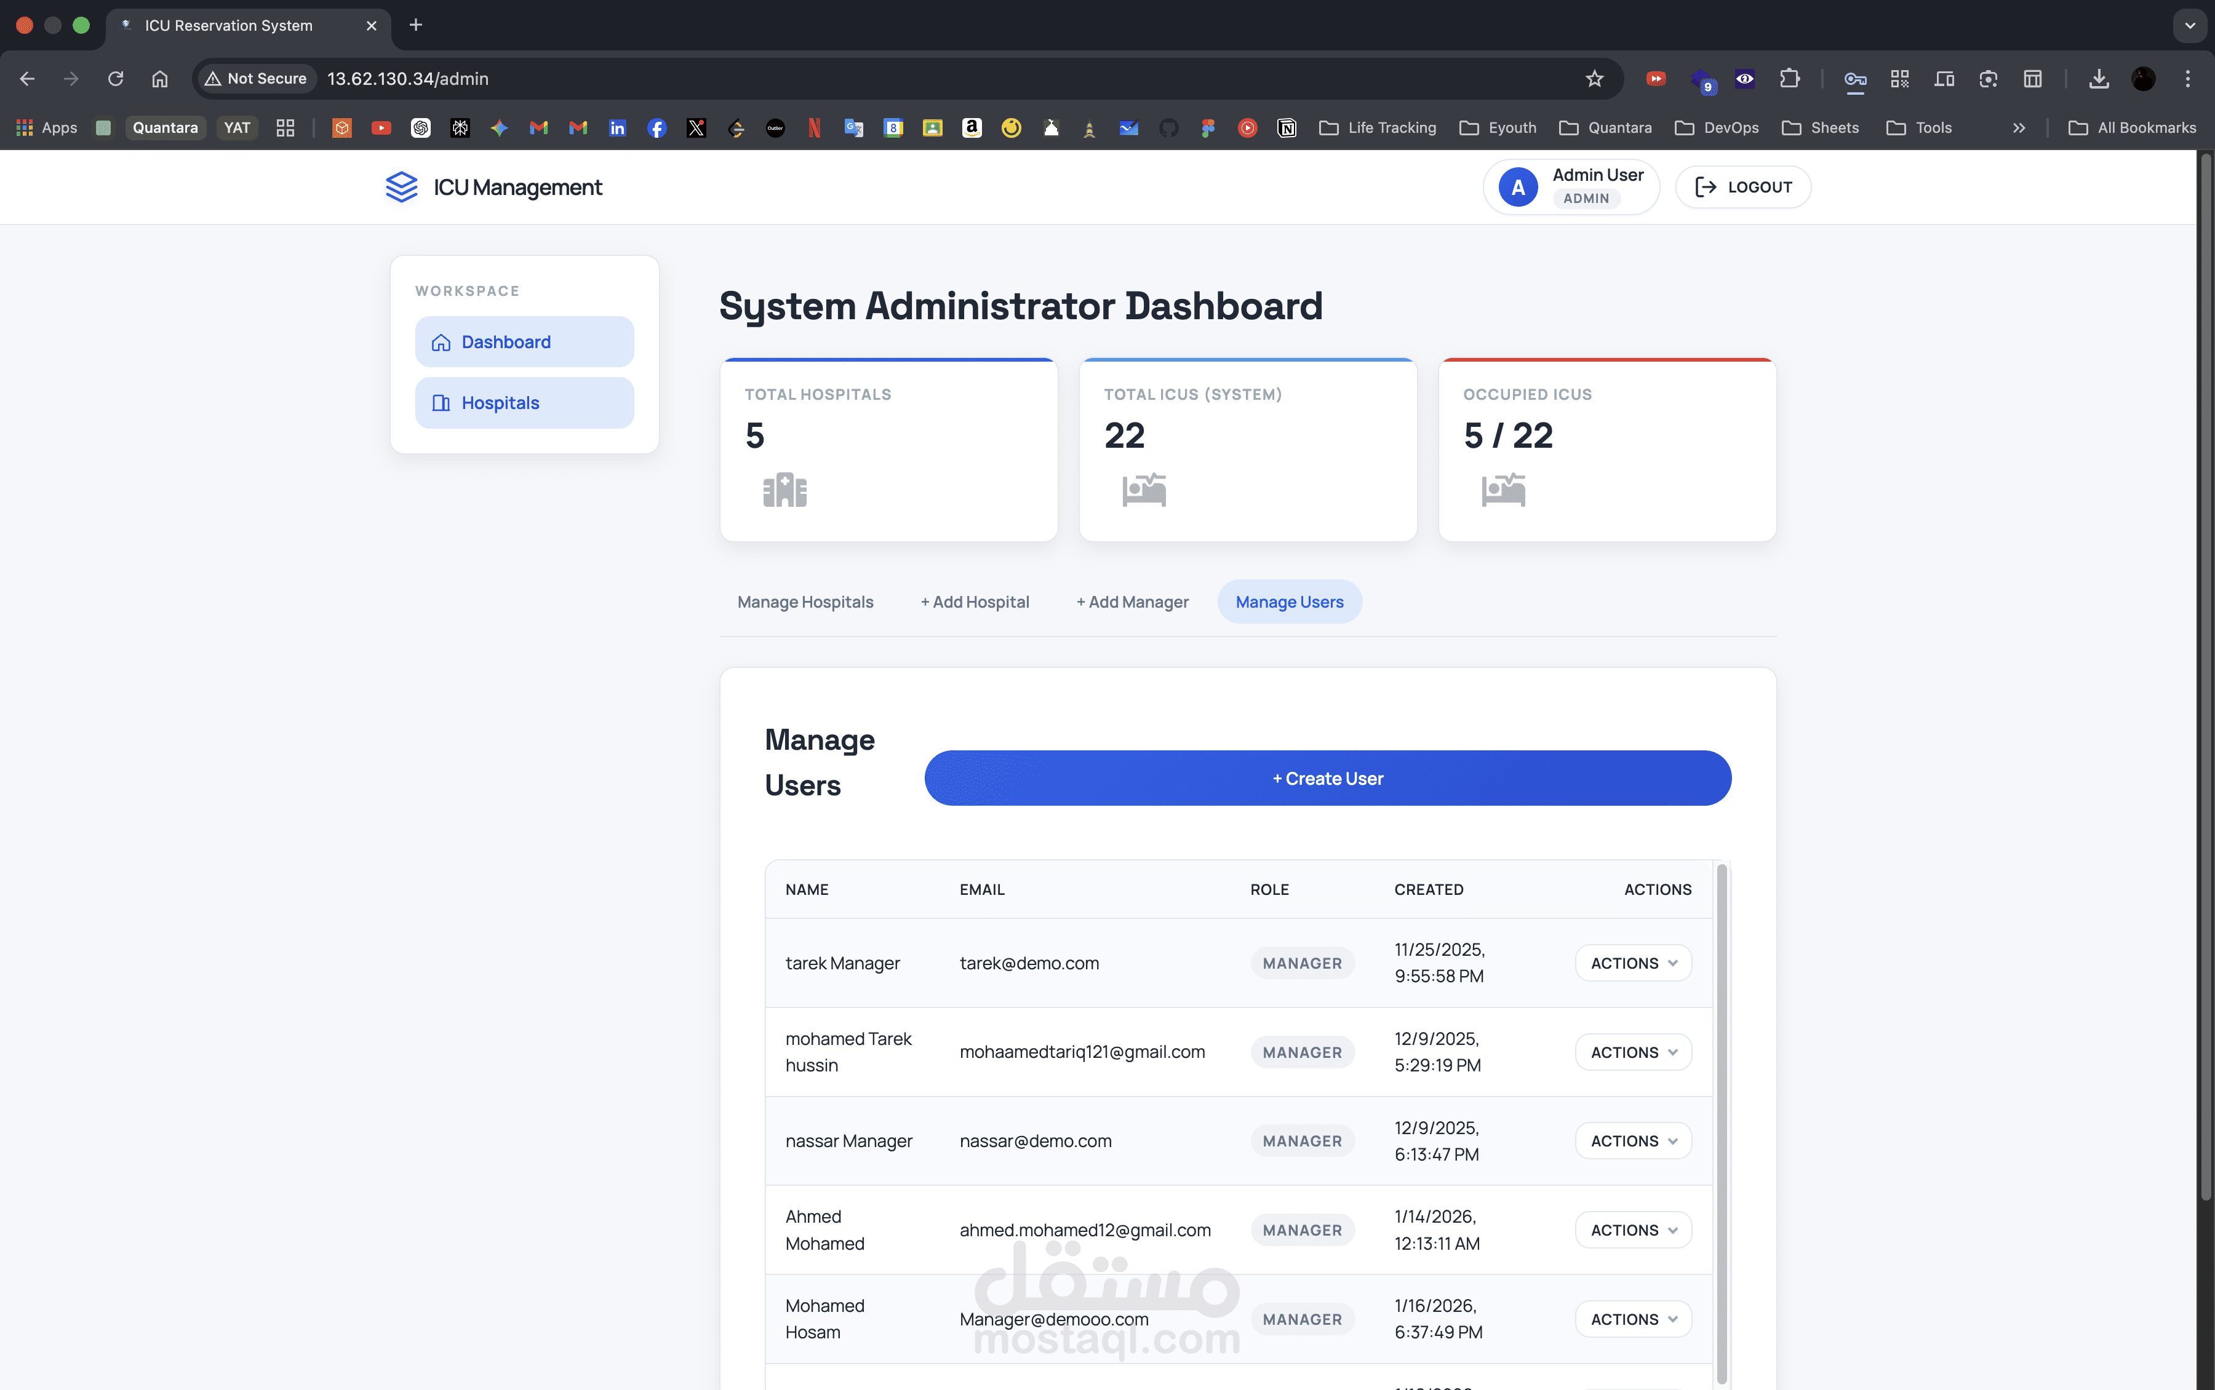Screen dimensions: 2215x1390
Task: Open Actions dropdown for Ahmed Mohamed
Action: (x=1633, y=1230)
